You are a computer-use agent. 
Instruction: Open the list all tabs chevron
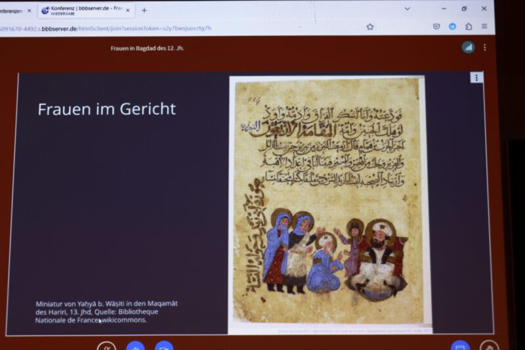pos(407,9)
